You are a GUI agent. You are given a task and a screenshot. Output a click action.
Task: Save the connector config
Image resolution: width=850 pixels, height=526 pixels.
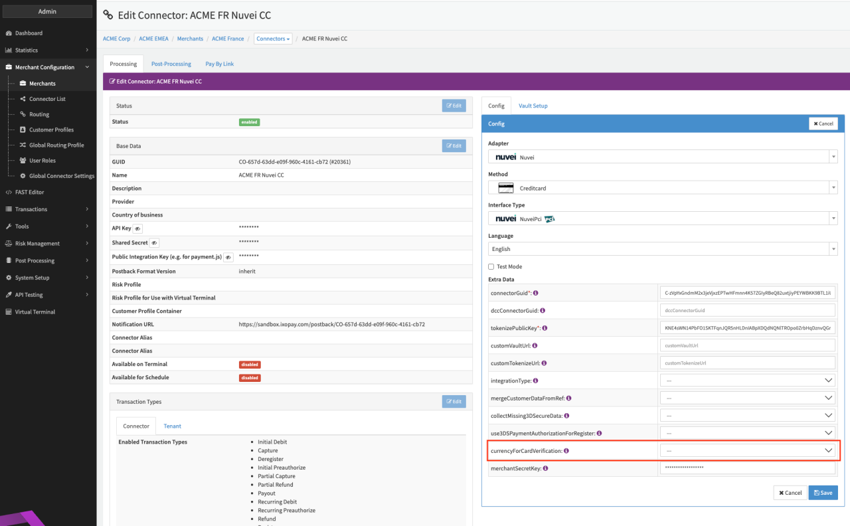[823, 493]
